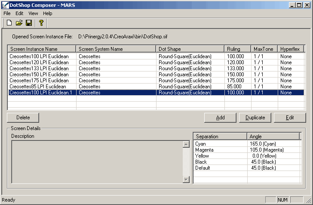Open the Edit menu

(x=19, y=13)
